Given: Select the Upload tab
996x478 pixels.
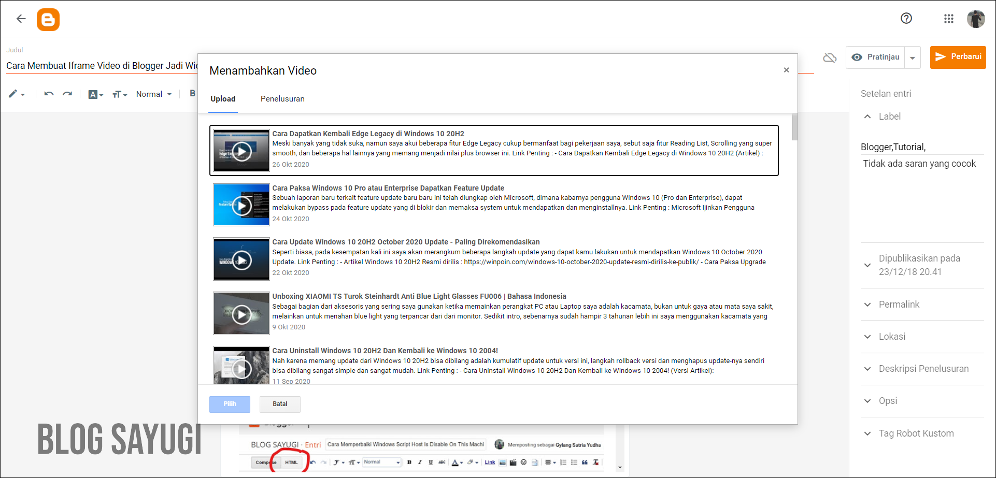Looking at the screenshot, I should [223, 99].
